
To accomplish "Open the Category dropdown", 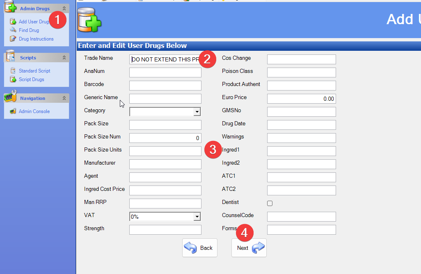I will click(x=197, y=112).
